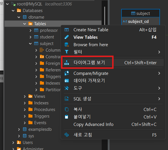This screenshot has width=168, height=150.
Task: Click the 데이터 가져오기 import icon
Action: pos(67,81)
